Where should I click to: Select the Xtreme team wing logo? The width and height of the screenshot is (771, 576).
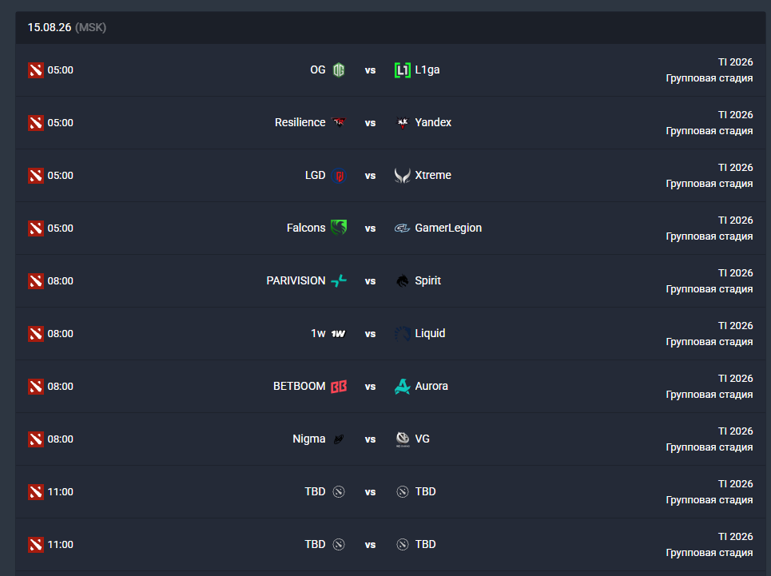(x=402, y=176)
